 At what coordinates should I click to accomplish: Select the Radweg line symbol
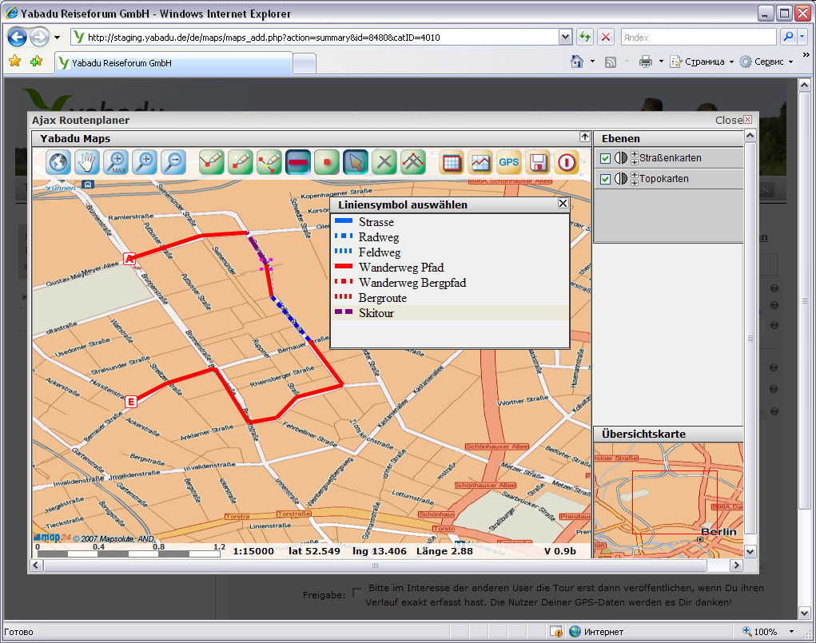(450, 236)
